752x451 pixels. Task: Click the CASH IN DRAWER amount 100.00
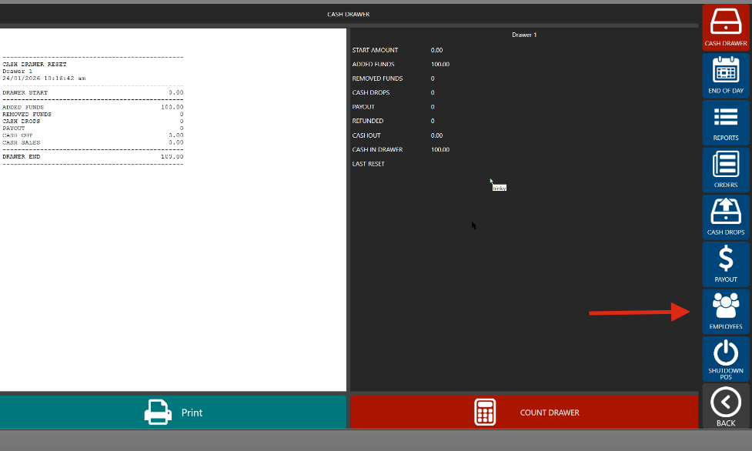440,149
